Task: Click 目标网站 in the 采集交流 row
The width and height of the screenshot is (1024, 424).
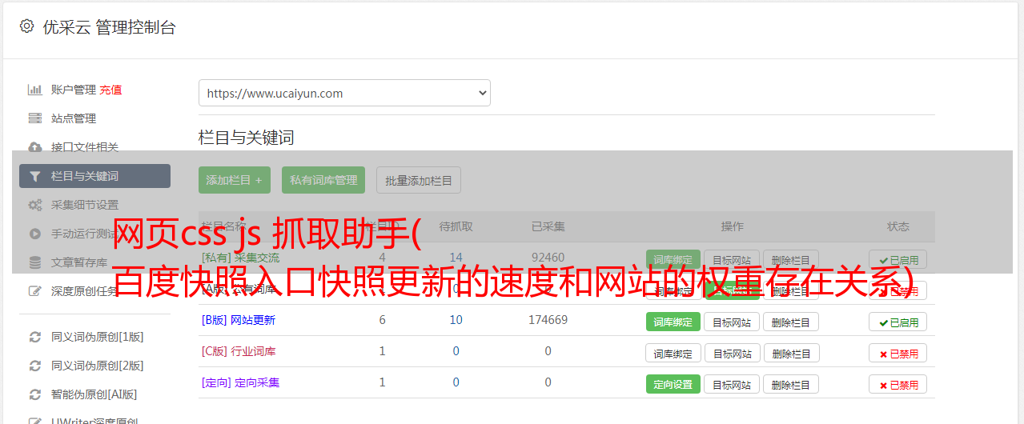Action: [732, 259]
